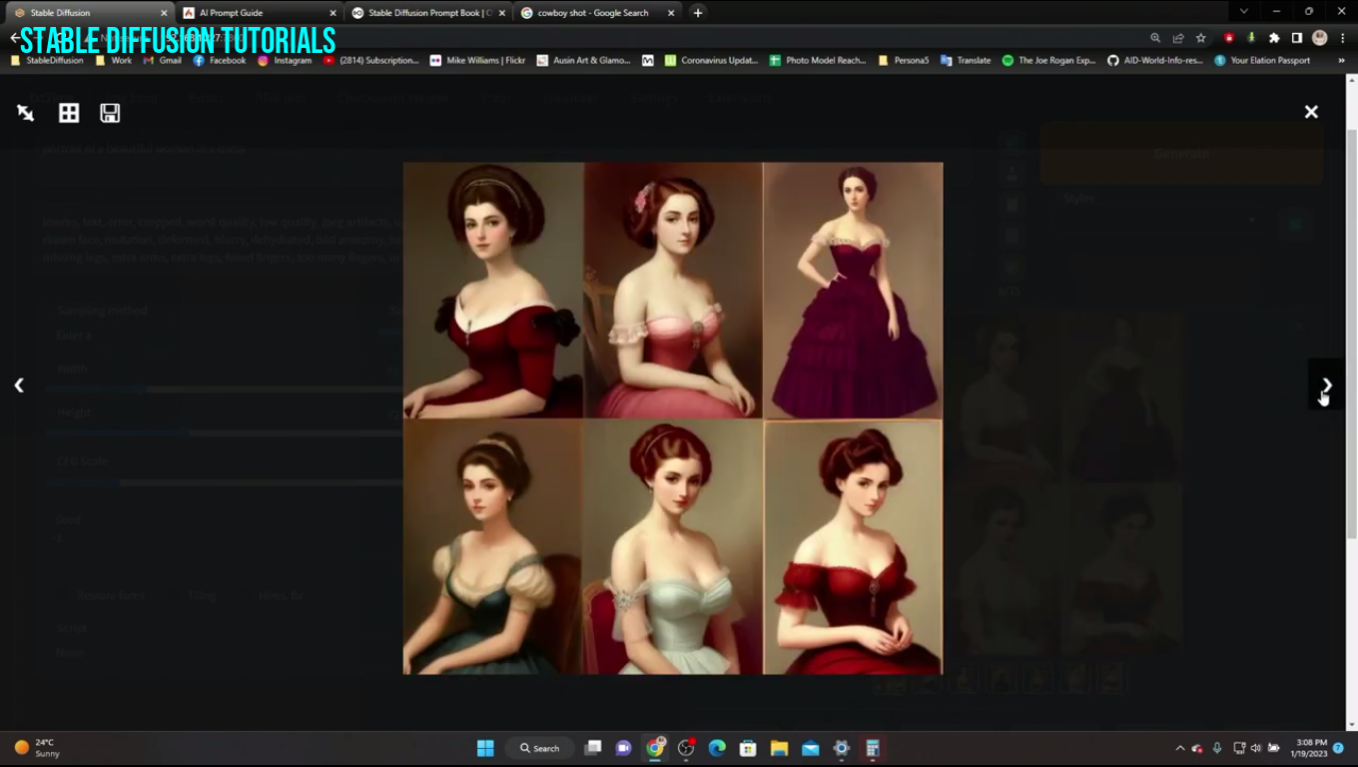Image resolution: width=1358 pixels, height=767 pixels.
Task: Open the Translate bookmark
Action: [x=966, y=60]
